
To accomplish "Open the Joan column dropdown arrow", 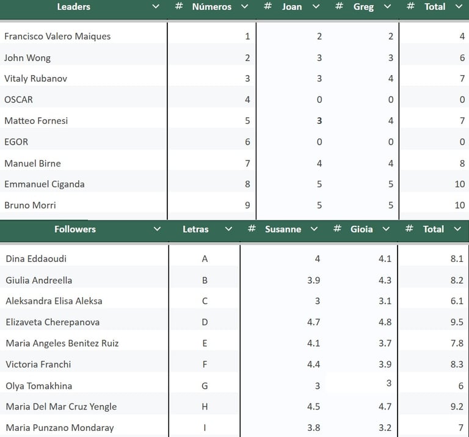I will coord(316,7).
